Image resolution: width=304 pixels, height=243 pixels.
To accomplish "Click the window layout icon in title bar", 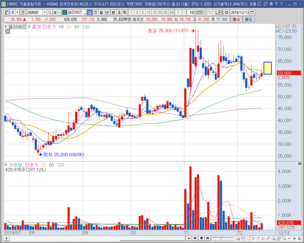I will pyautogui.click(x=259, y=4).
